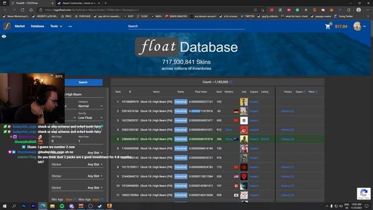Open the PURCHASE bookmark
Viewport: 373px width, 210px height.
point(83,16)
